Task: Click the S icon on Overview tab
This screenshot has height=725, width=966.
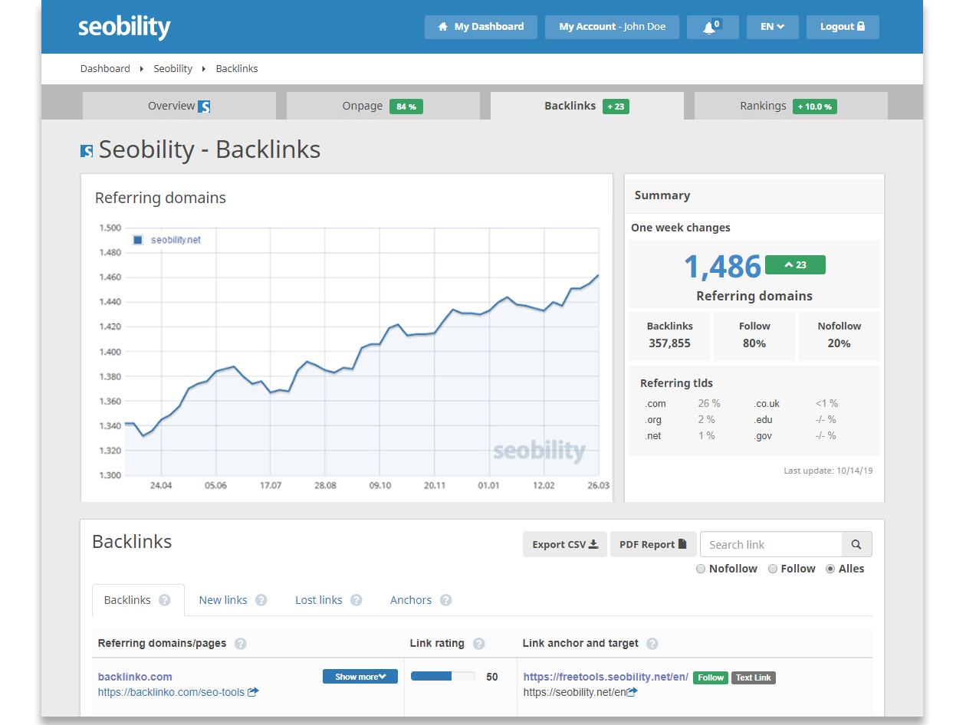Action: pyautogui.click(x=204, y=107)
